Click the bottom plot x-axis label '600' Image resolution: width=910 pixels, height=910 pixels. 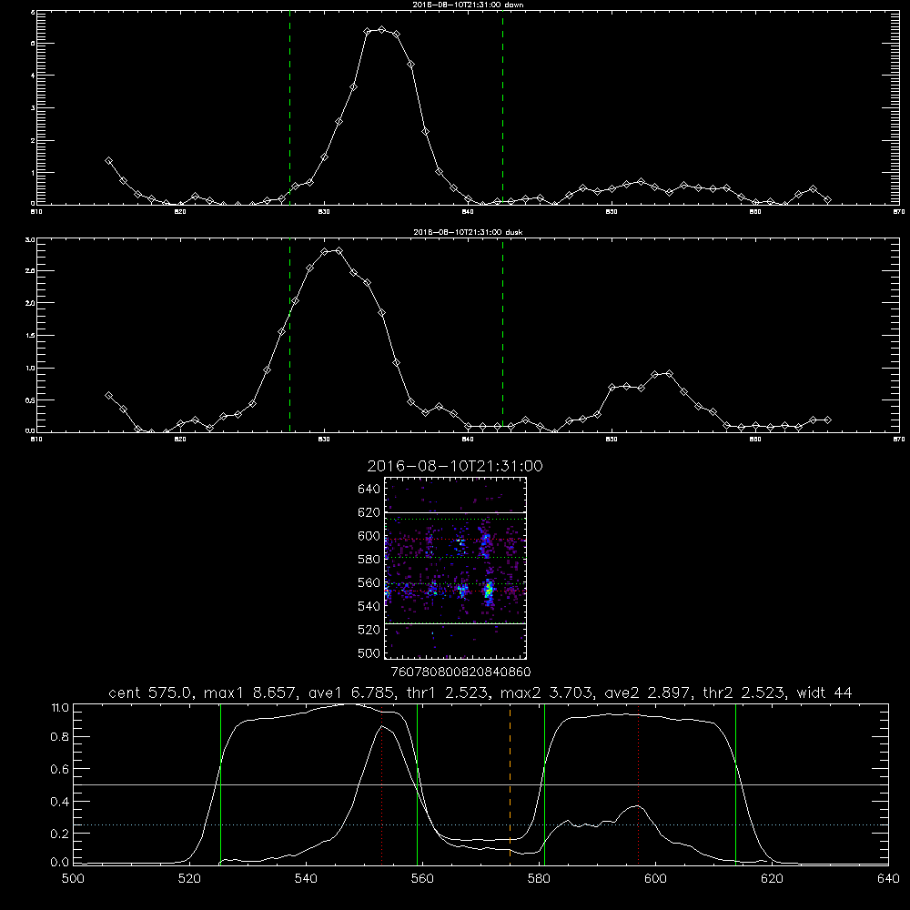pyautogui.click(x=655, y=879)
